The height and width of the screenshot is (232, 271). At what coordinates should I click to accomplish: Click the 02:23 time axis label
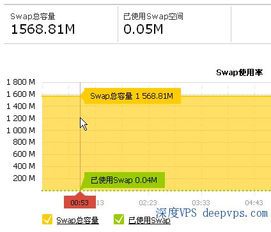(x=148, y=203)
